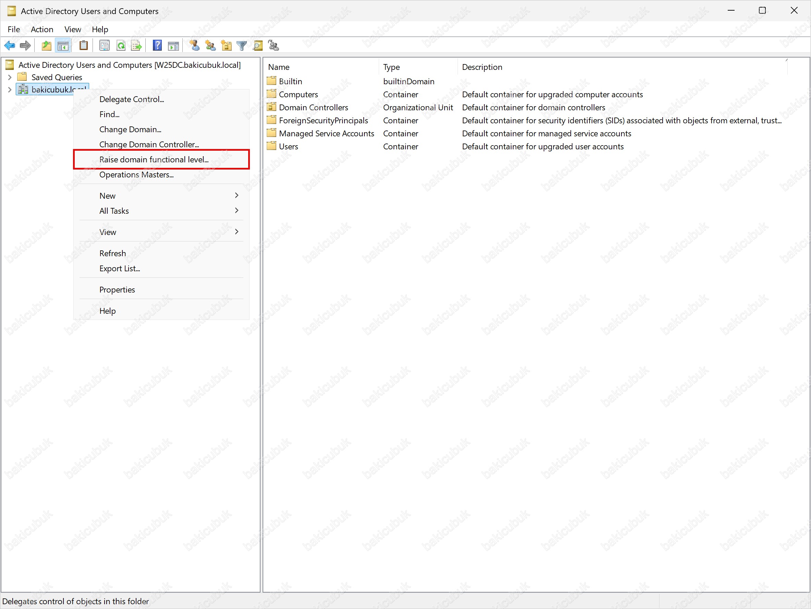Screen dimensions: 811x609
Task: Open the New submenu arrow
Action: (237, 195)
